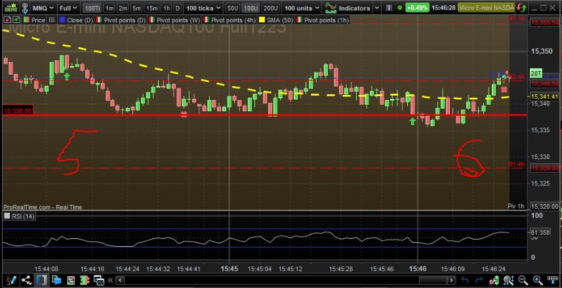The width and height of the screenshot is (562, 288).
Task: Click the green connection status dot
Action: coord(399,7)
